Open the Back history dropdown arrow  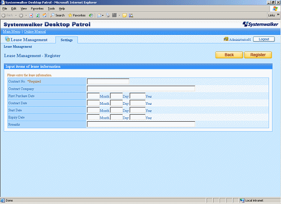(x=16, y=15)
